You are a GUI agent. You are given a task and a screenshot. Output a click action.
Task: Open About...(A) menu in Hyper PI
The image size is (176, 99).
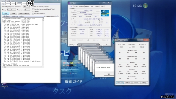(15, 16)
